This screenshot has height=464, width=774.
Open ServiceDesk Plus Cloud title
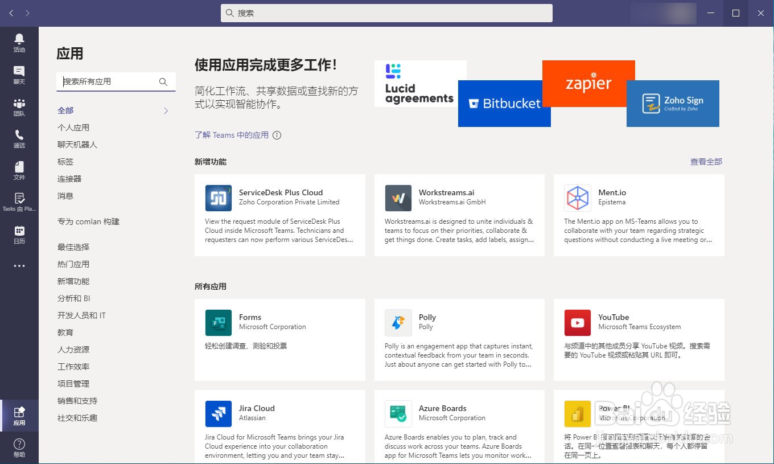(x=281, y=192)
